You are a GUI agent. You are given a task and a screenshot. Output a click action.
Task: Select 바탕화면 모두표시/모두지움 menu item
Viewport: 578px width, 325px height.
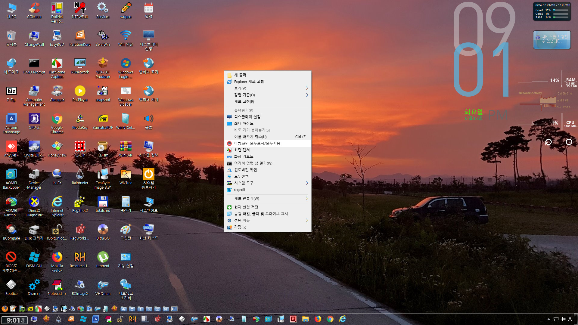click(x=268, y=143)
